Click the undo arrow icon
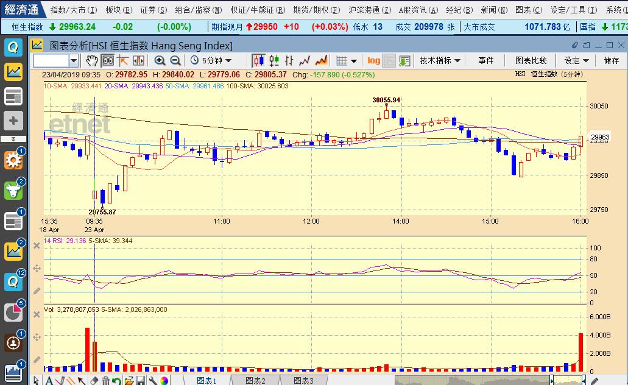This screenshot has width=628, height=385. 117,381
